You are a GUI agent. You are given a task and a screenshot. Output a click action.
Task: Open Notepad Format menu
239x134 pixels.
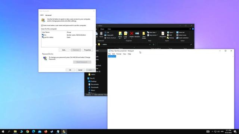119,54
